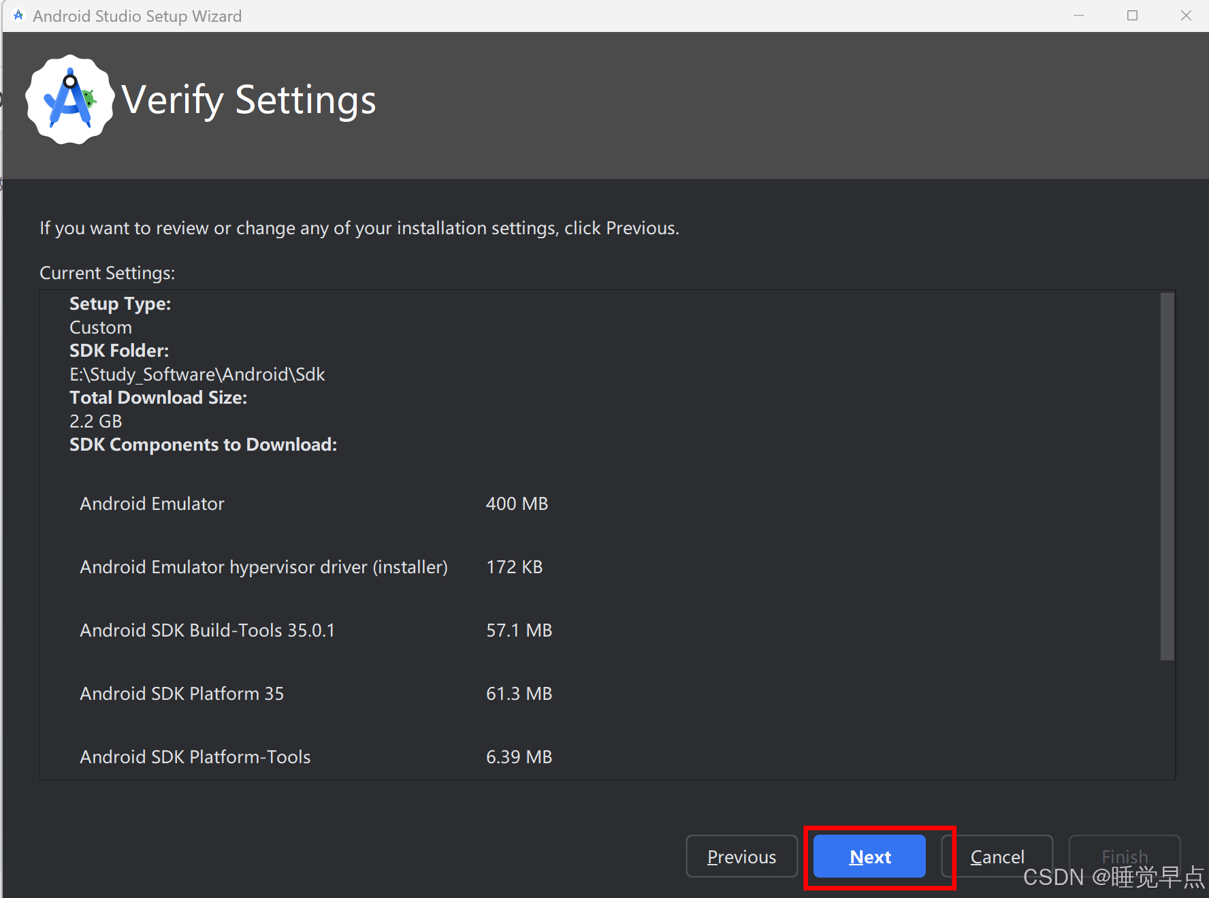The height and width of the screenshot is (898, 1209).
Task: Click the Total Download Size value 2.2 GB
Action: (x=95, y=421)
